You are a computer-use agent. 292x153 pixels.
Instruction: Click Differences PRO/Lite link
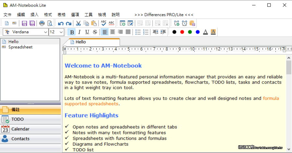[164, 15]
